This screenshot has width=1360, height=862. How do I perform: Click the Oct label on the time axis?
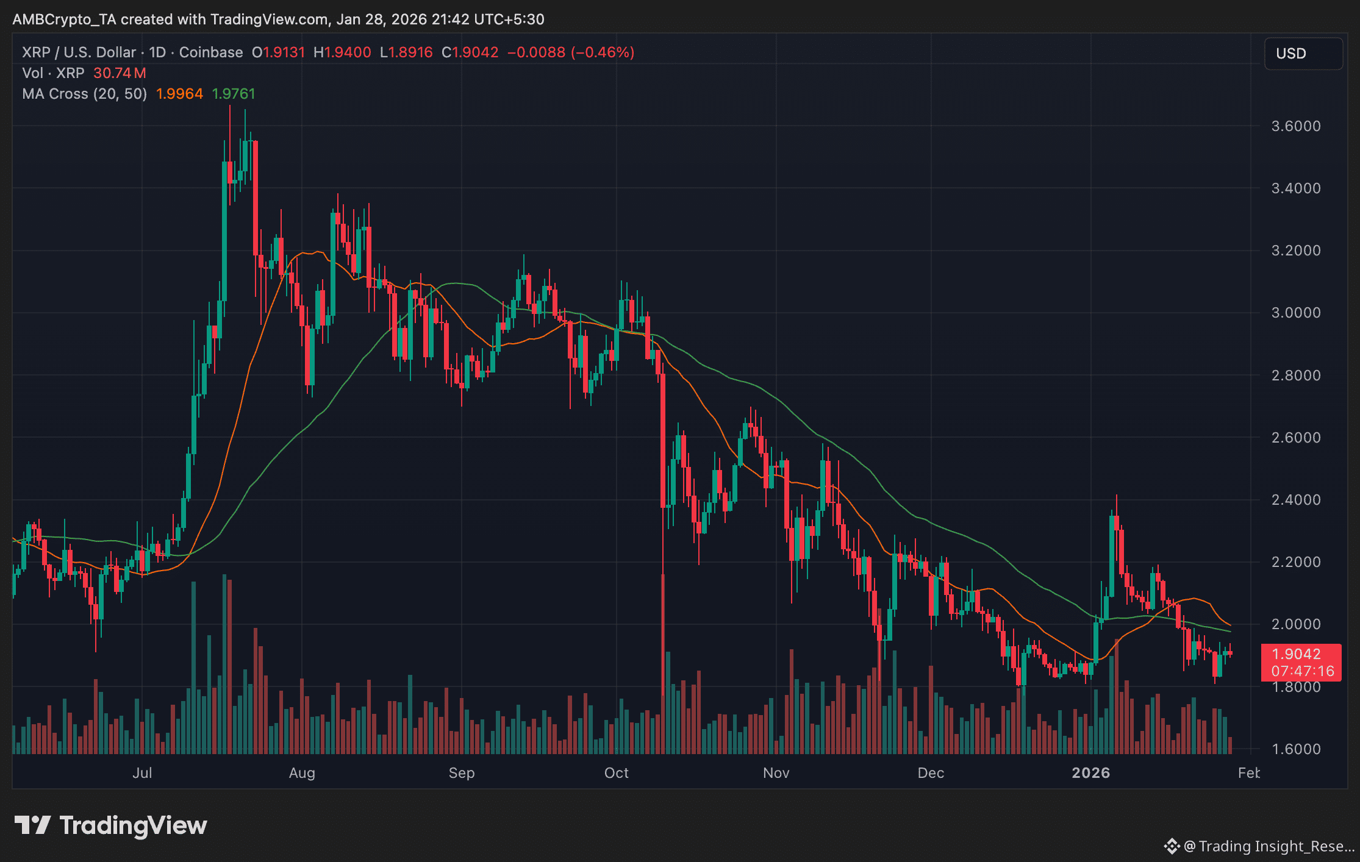tap(616, 773)
